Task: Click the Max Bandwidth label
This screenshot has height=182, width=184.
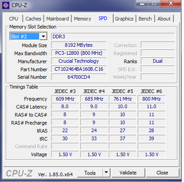Action: point(31,53)
